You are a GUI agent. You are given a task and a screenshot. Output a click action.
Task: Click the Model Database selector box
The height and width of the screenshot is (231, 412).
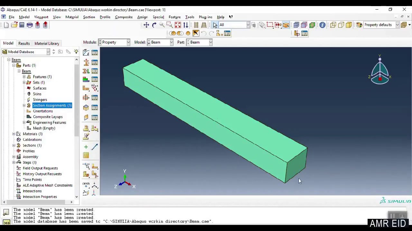point(26,52)
